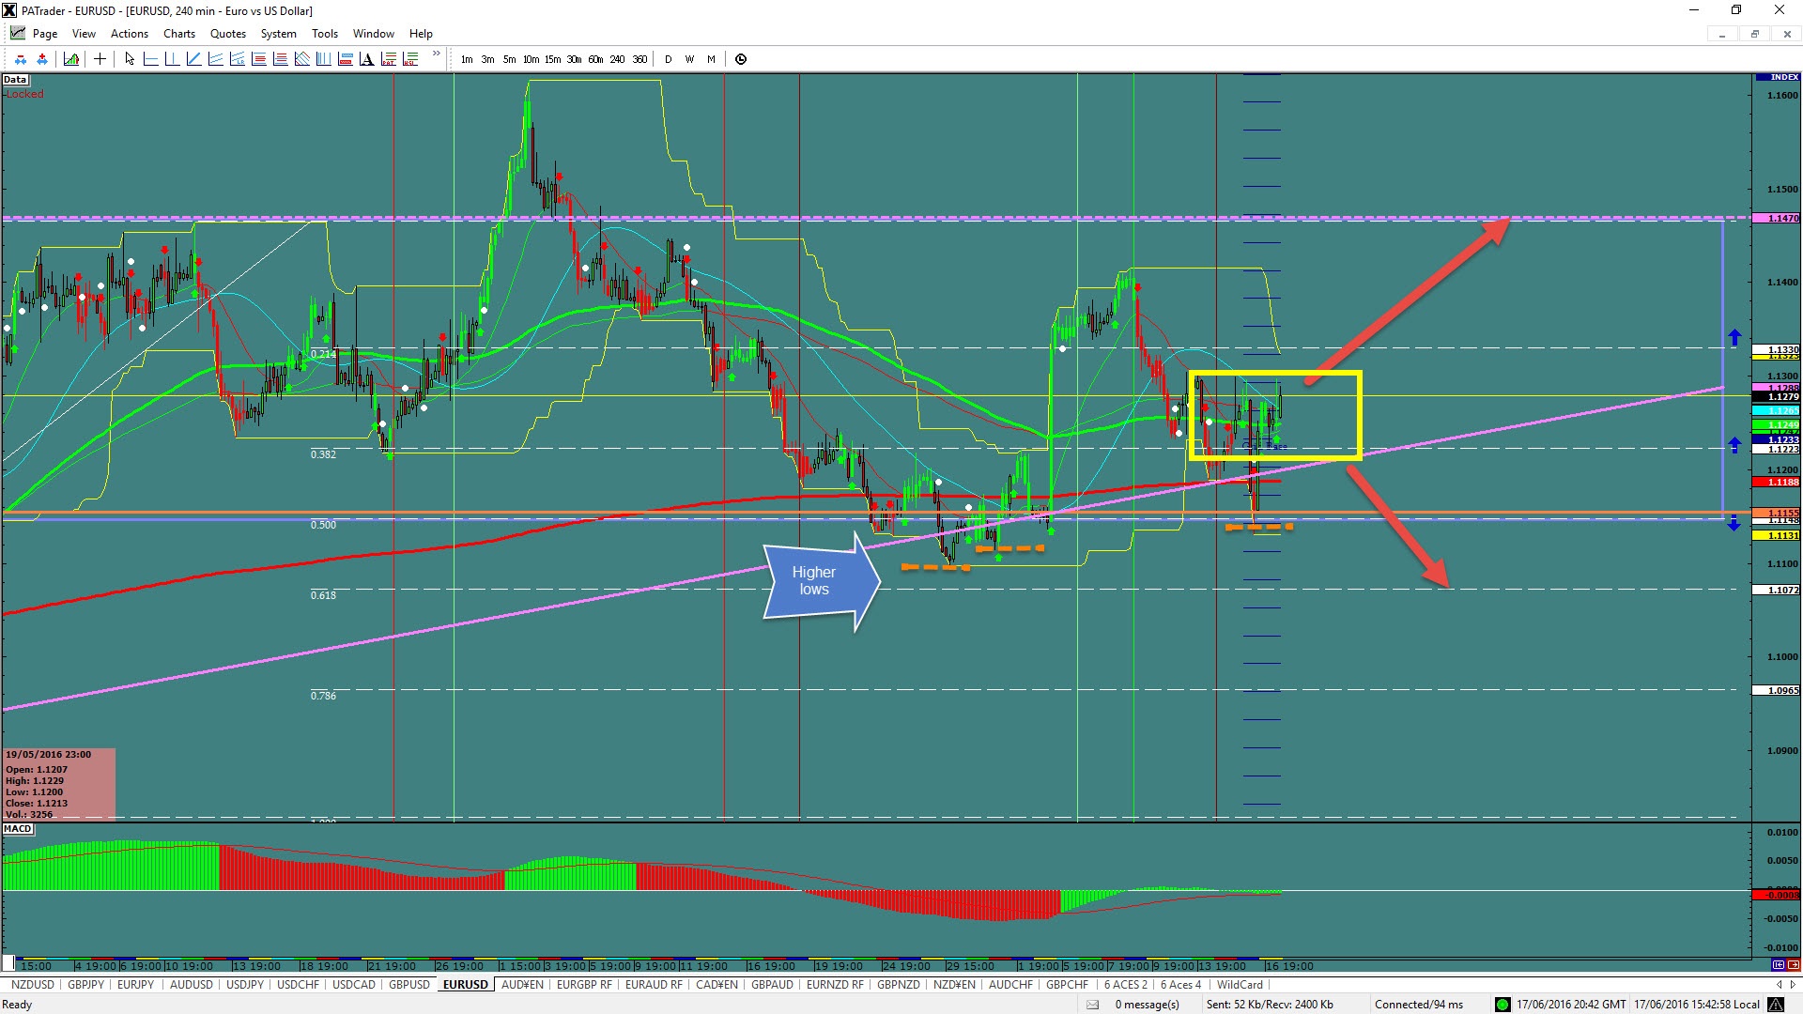The height and width of the screenshot is (1014, 1803).
Task: Switch chart to 60m timeframe
Action: [595, 59]
